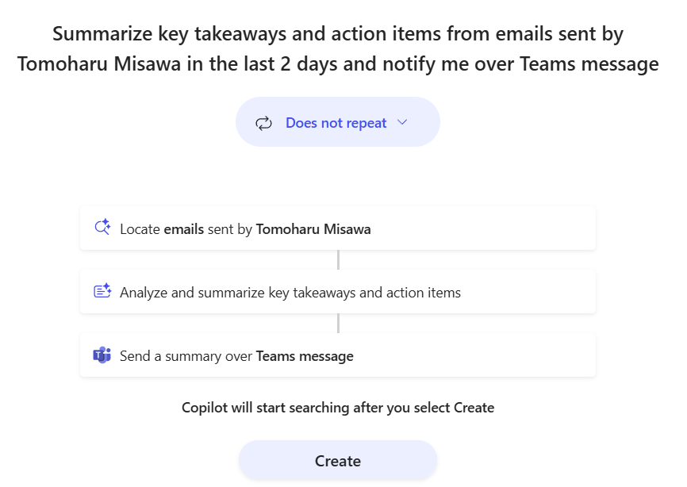This screenshot has width=687, height=487.
Task: Select the Locate emails step card
Action: tap(338, 228)
